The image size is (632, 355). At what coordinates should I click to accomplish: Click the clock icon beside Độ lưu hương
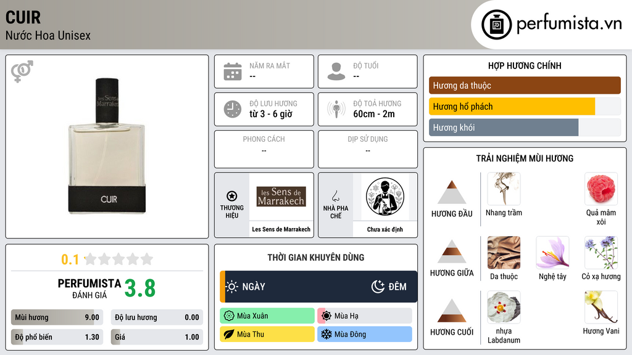(233, 109)
